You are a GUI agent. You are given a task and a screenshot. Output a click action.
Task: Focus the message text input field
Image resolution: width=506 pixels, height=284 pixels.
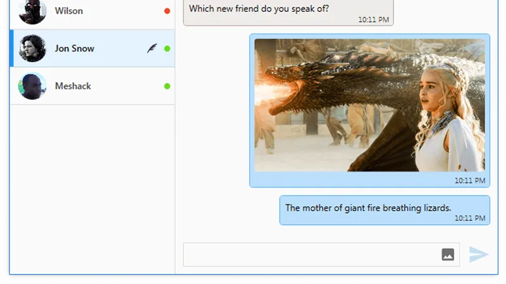[321, 255]
